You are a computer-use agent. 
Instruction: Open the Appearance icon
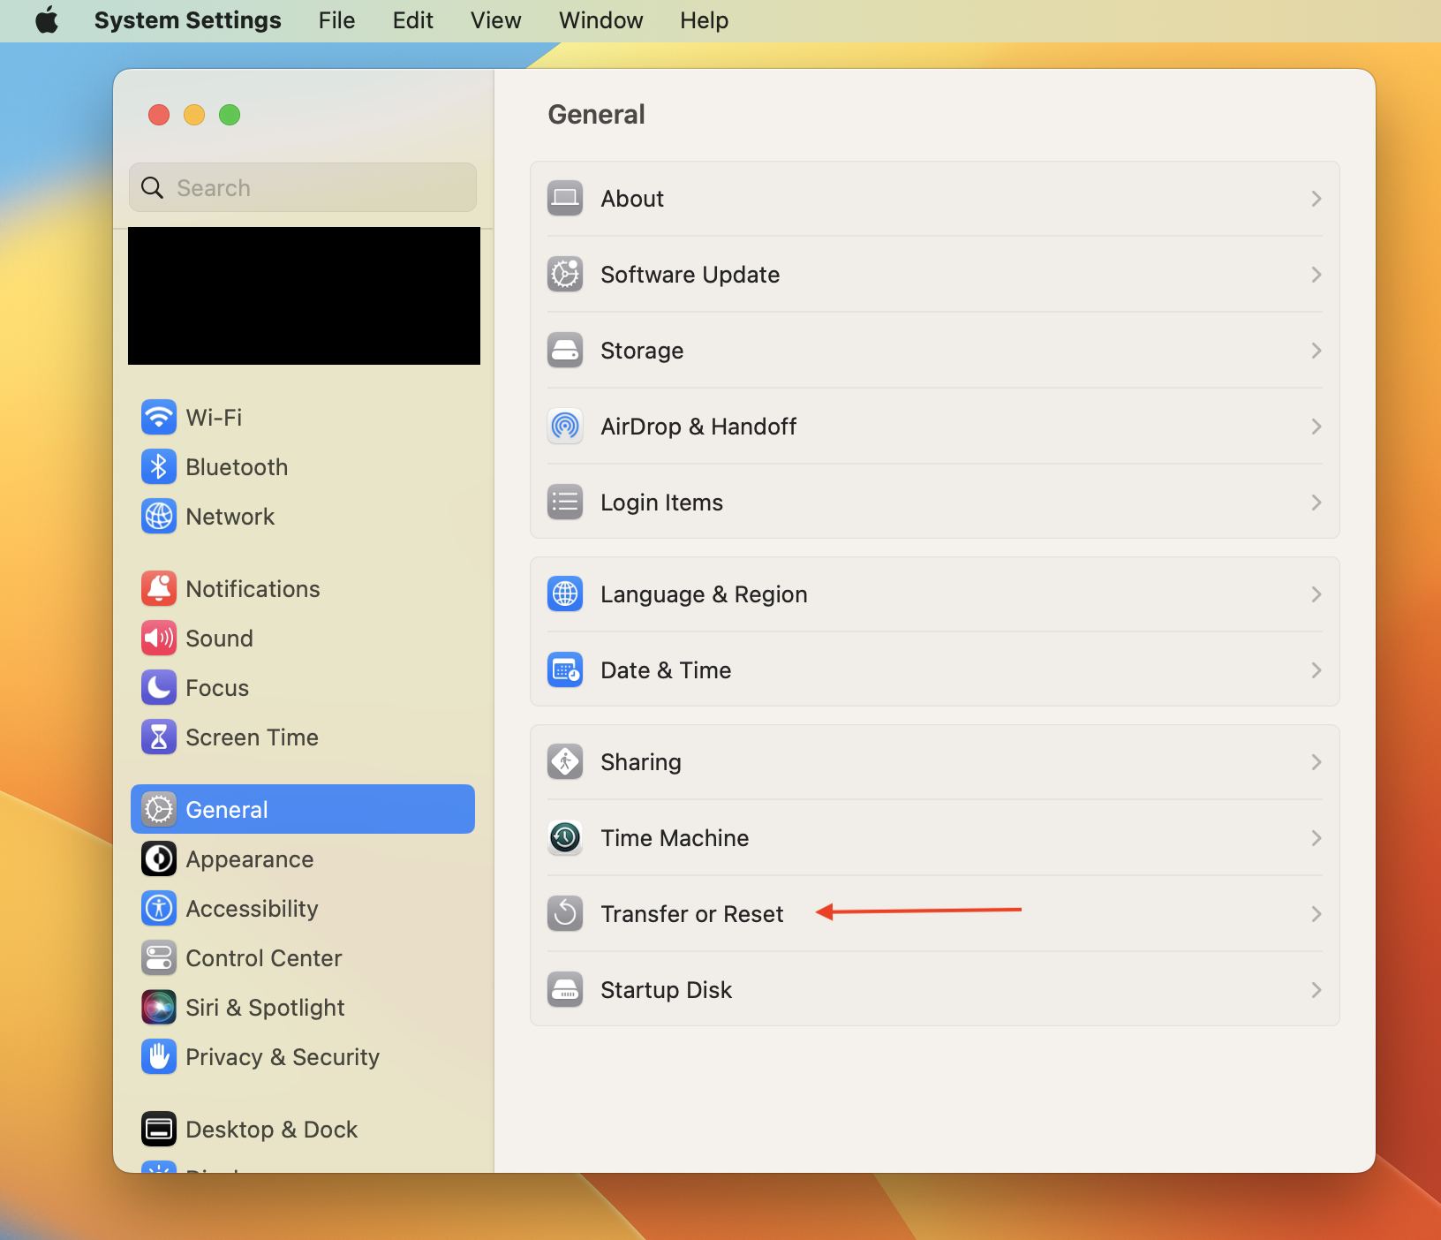click(x=159, y=858)
